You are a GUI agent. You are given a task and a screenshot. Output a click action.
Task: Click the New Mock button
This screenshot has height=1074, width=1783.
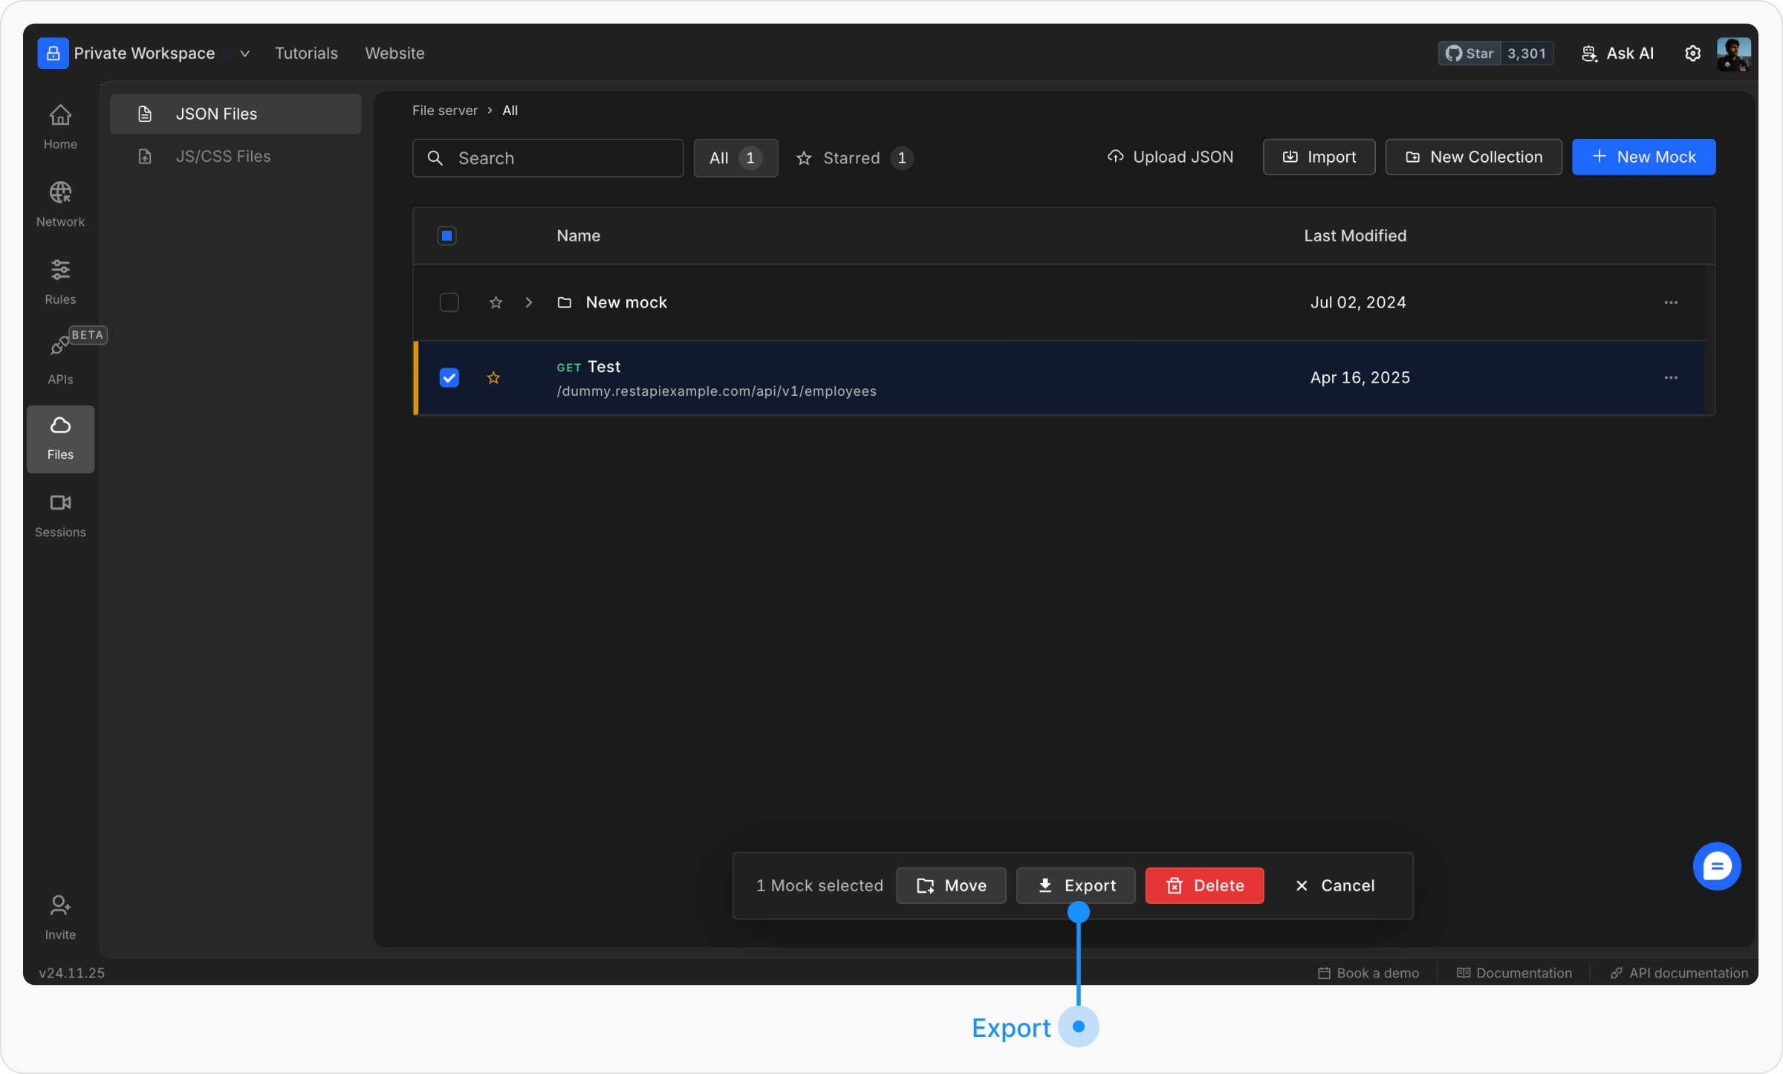point(1643,157)
